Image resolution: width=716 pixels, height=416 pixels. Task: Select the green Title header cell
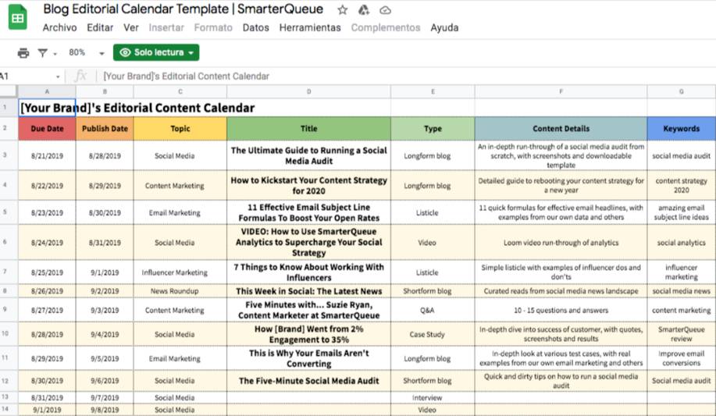[308, 129]
